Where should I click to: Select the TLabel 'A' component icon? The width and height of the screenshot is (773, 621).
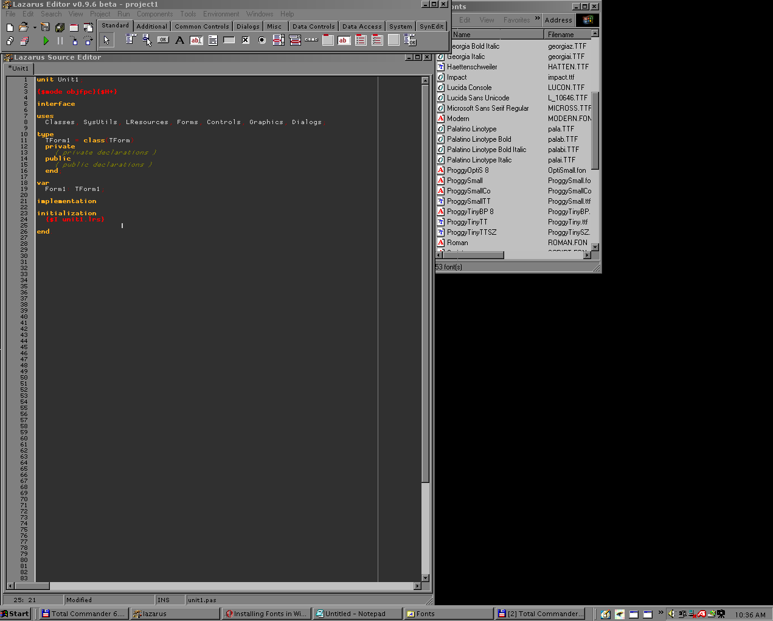(x=179, y=40)
